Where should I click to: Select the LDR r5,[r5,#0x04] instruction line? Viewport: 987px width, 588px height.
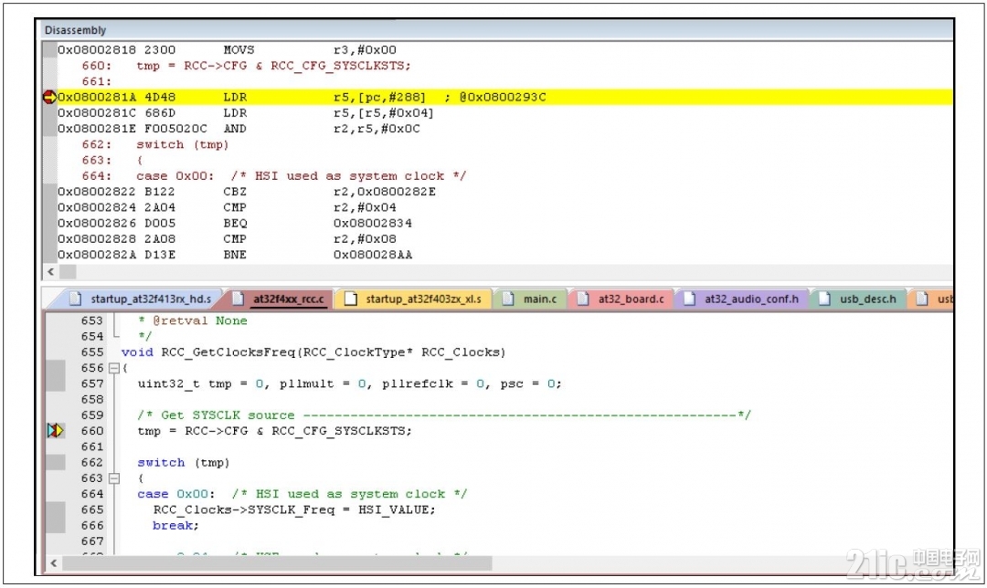point(246,113)
